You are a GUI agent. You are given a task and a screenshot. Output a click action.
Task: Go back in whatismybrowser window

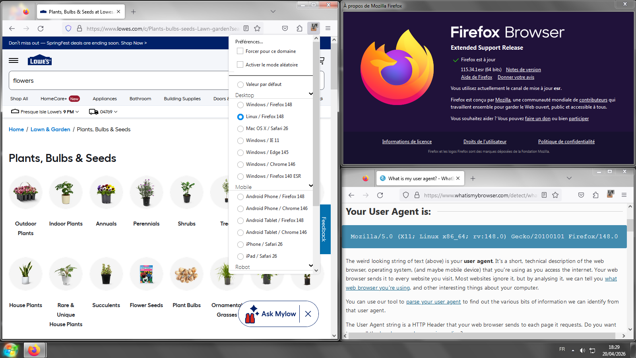click(351, 195)
